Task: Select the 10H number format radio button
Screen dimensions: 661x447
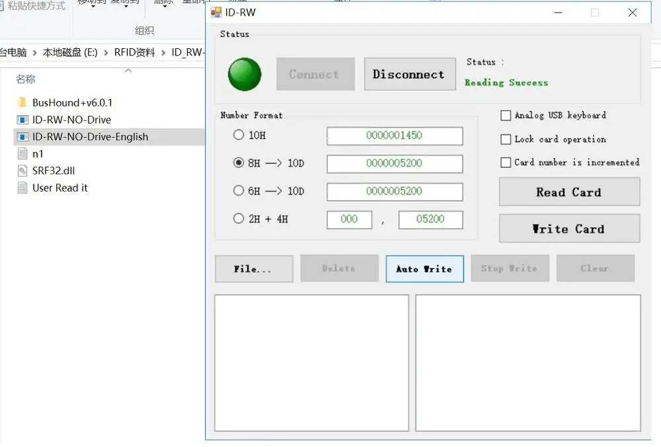Action: click(239, 135)
